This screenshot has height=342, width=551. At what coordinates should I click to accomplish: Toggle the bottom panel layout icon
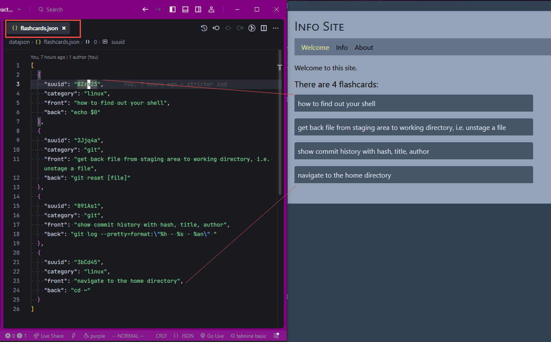pos(185,9)
